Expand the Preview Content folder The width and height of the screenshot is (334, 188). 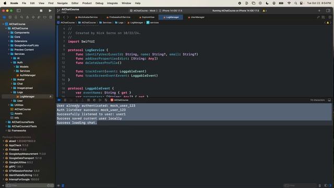(9, 50)
